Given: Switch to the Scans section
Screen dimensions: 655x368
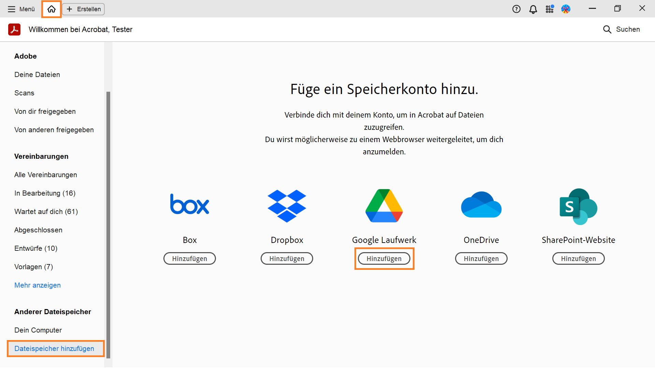Looking at the screenshot, I should click(24, 93).
